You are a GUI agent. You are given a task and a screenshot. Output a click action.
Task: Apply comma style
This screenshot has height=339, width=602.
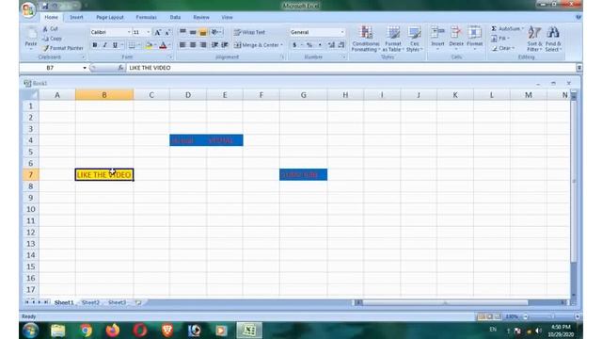(320, 45)
